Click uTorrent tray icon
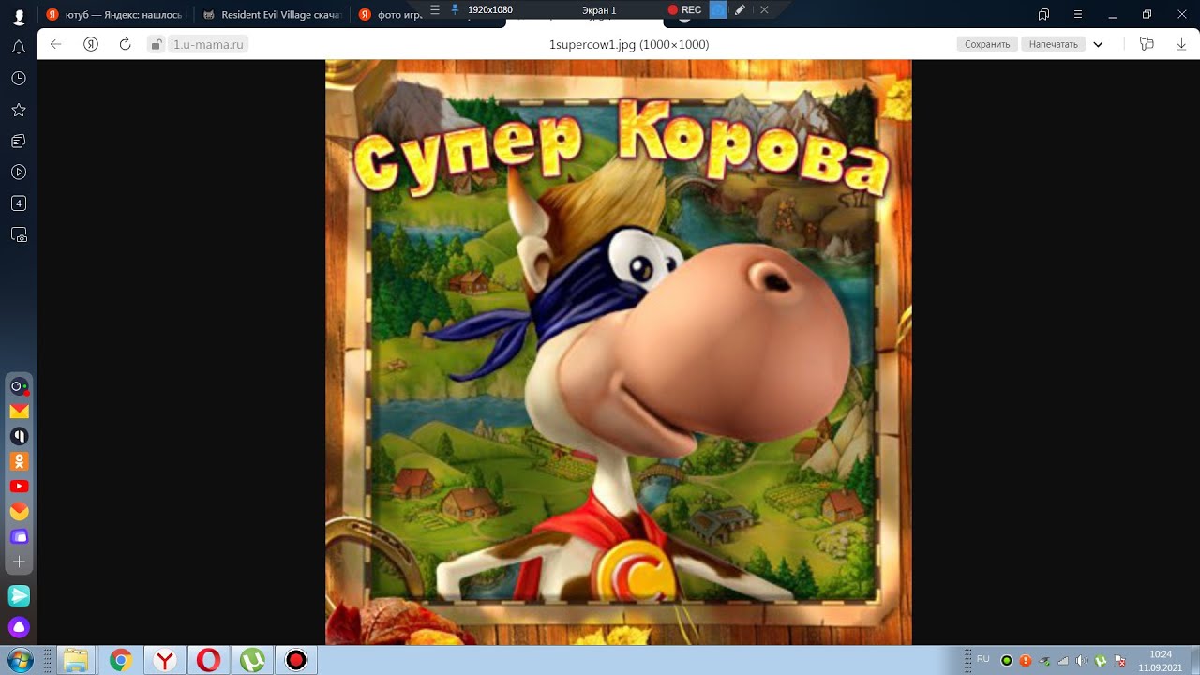 (x=1102, y=660)
